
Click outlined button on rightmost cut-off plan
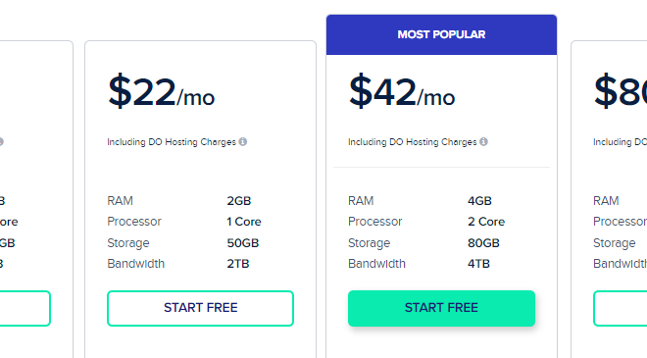coord(621,308)
